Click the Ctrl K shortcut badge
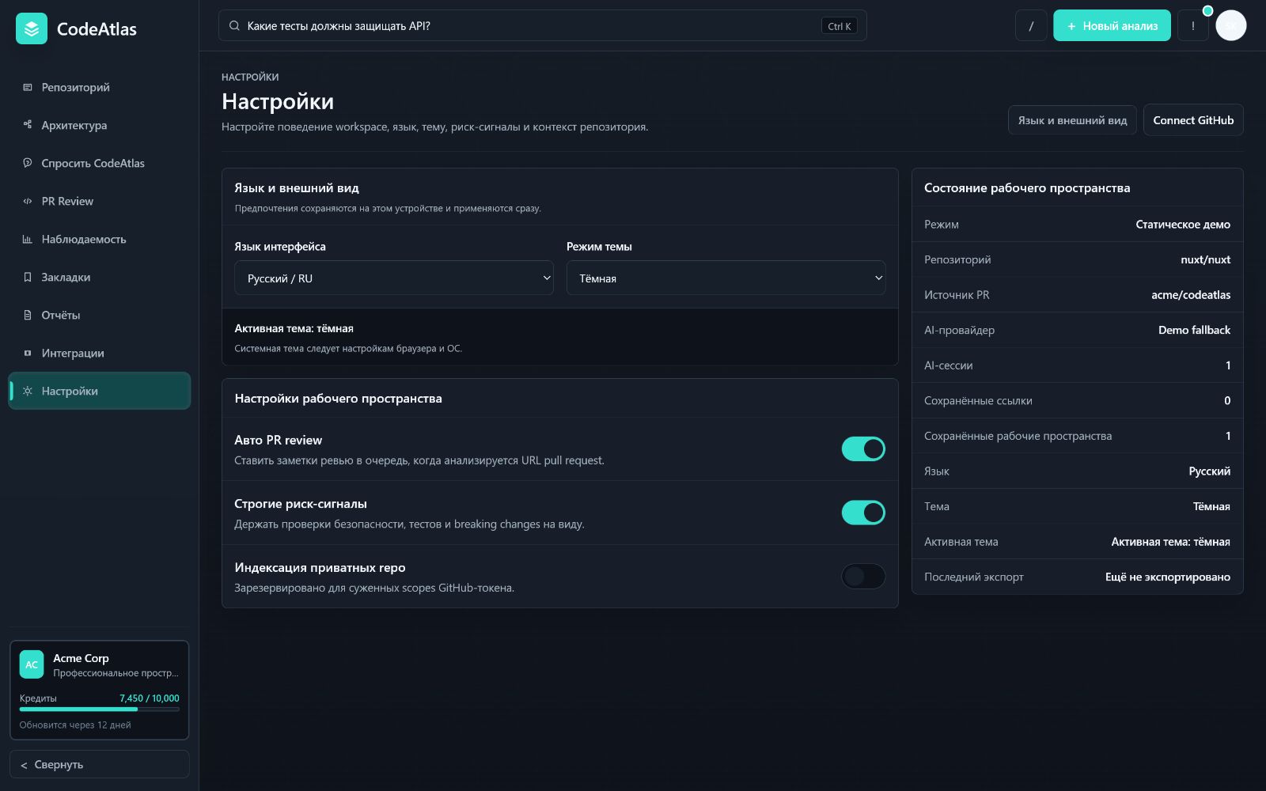This screenshot has height=791, width=1266. coord(839,26)
